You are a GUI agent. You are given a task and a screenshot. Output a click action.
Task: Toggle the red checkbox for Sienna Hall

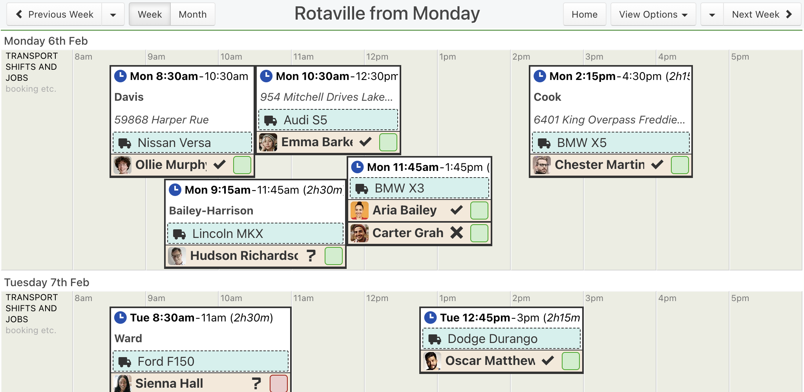click(x=279, y=383)
